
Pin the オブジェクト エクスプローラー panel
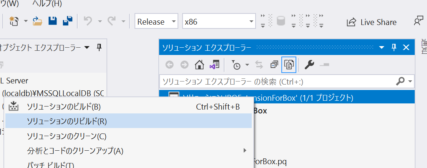point(100,48)
